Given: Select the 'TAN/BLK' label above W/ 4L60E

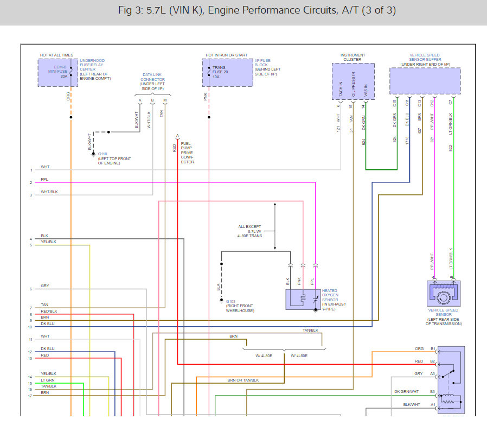Looking at the screenshot, I should [310, 330].
